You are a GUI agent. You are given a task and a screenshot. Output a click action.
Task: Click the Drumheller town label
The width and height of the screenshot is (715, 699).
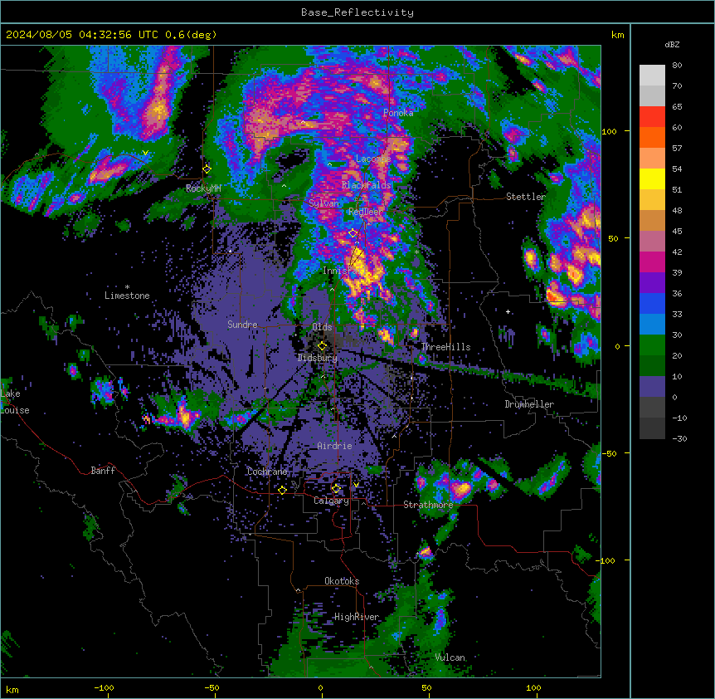(529, 404)
